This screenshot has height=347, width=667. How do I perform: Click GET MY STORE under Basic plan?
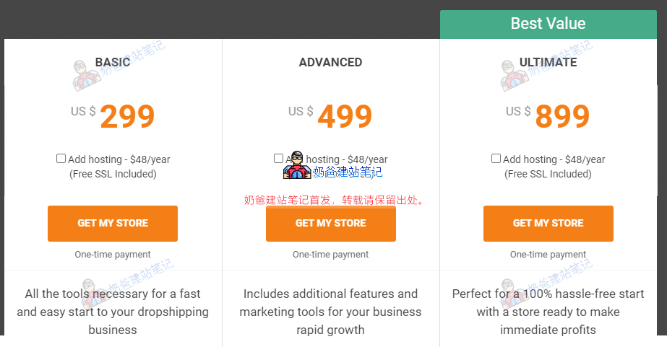coord(113,224)
